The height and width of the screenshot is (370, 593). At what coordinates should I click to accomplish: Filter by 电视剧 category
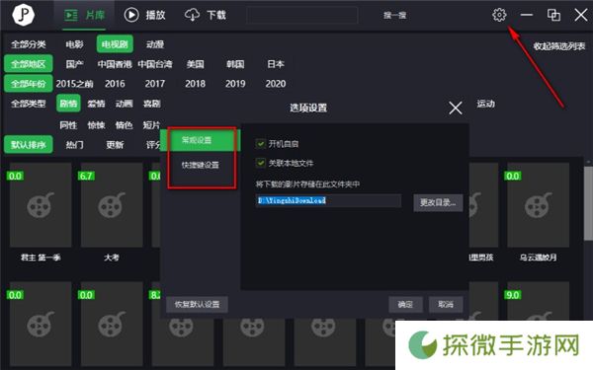click(x=115, y=44)
